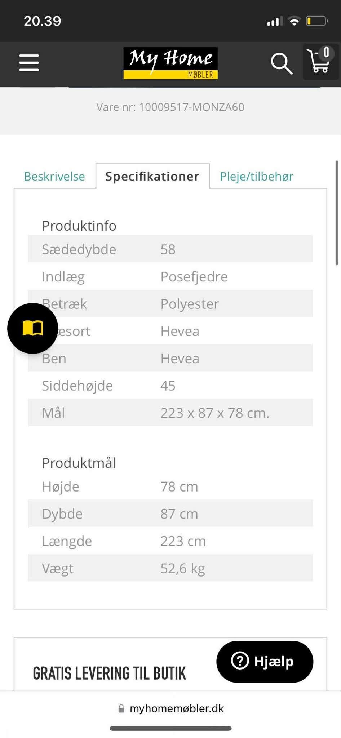341x738 pixels.
Task: Tap the yellow catalog book button
Action: (33, 328)
